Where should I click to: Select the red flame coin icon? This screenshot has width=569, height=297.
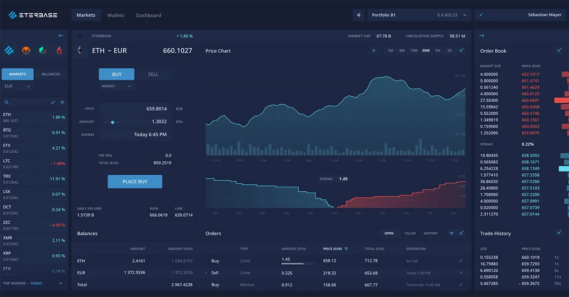coord(59,51)
